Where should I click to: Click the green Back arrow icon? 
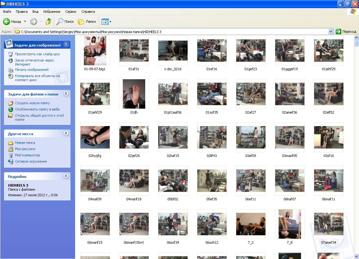pos(7,22)
